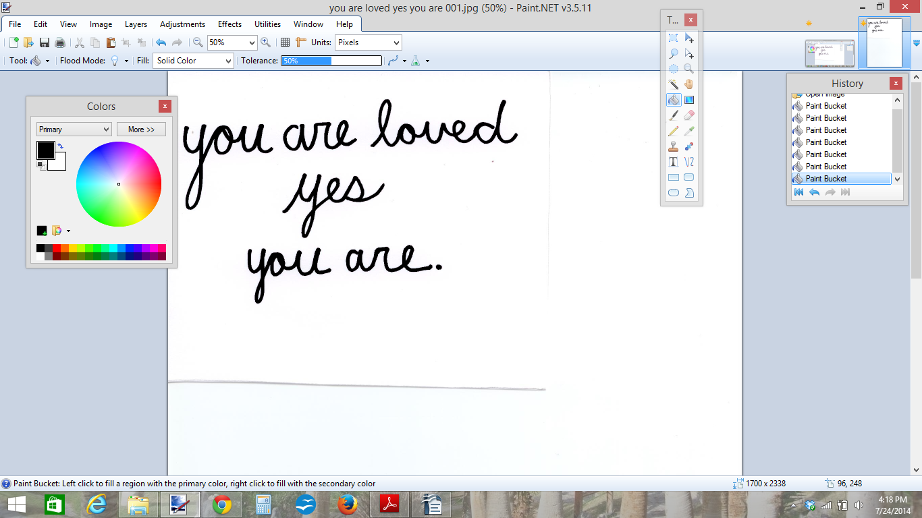Select the Paintbrush tool
922x518 pixels.
point(673,115)
